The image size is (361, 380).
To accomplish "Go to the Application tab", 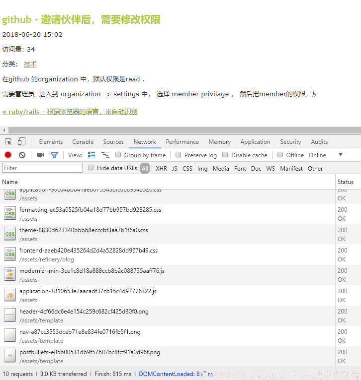I will (255, 142).
